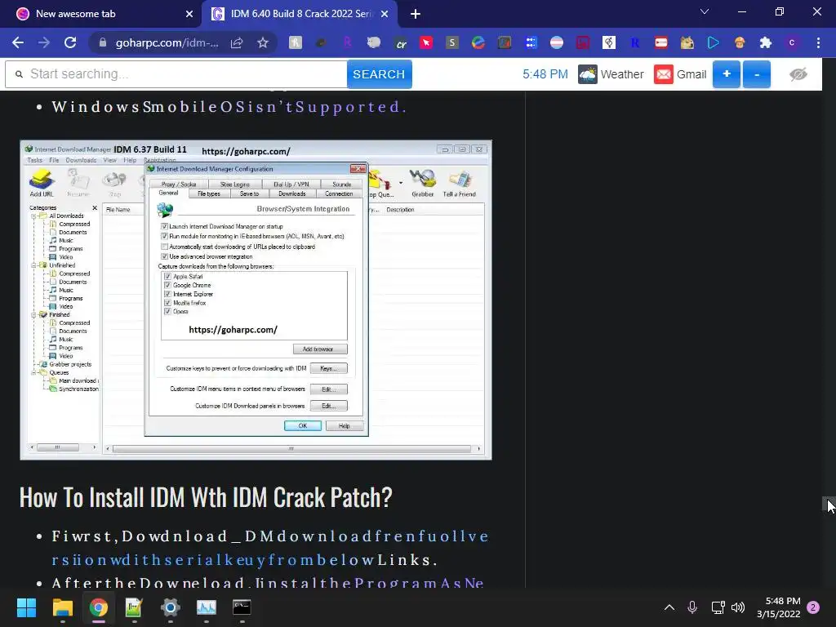Open the "cr" extension icon

[401, 44]
